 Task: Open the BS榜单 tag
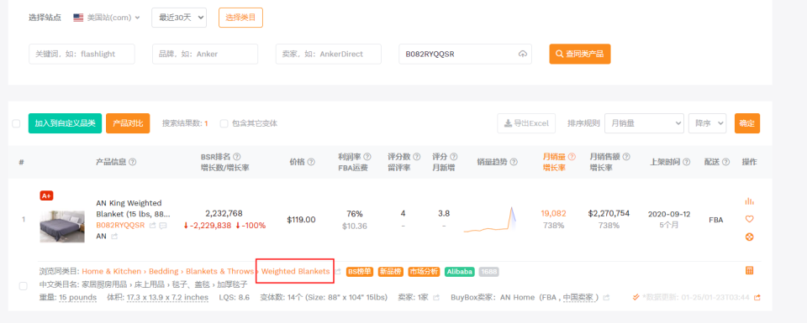(360, 272)
